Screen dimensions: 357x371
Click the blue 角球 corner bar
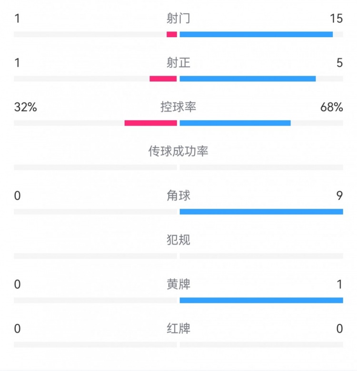pyautogui.click(x=261, y=211)
